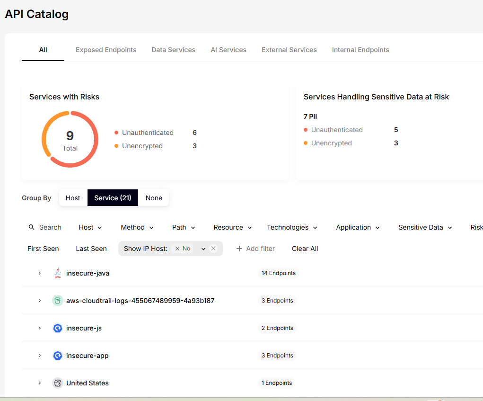Screen dimensions: 483x401
Task: Open the Method filter dropdown
Action: [x=137, y=227]
